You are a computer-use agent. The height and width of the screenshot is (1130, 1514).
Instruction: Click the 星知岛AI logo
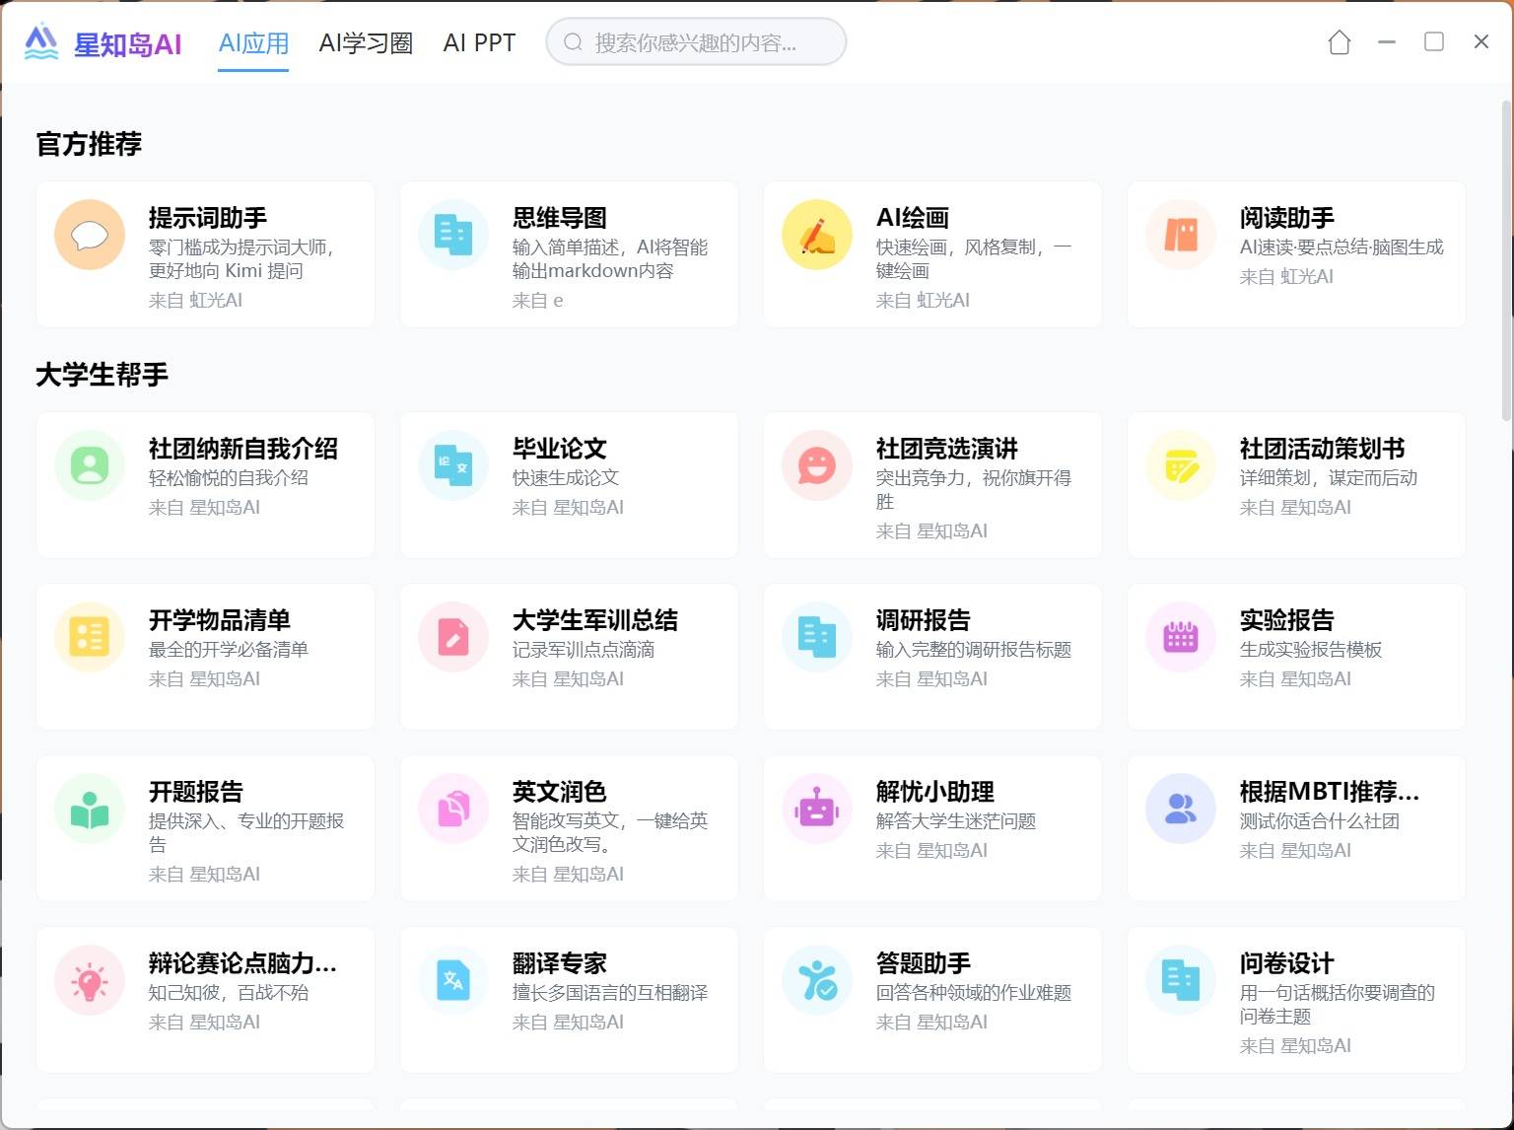(103, 43)
